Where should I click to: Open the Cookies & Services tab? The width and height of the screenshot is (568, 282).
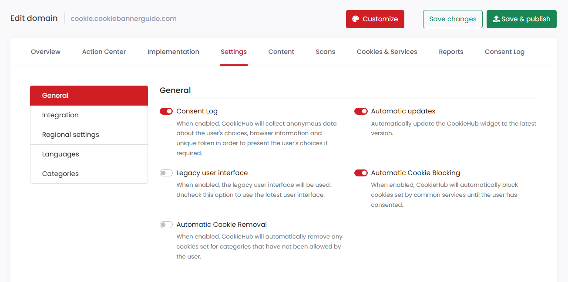click(387, 52)
